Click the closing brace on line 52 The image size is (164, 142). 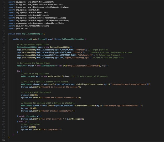click(x=9, y=138)
